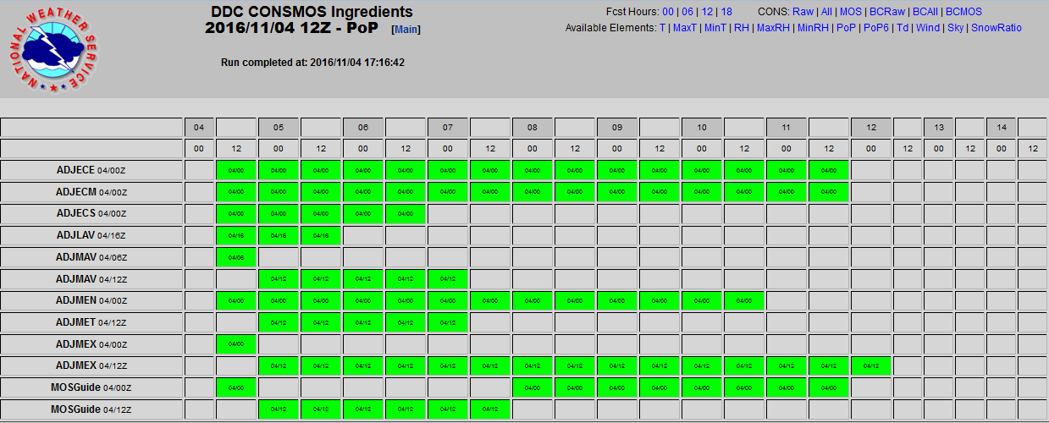View the MaxT element
1049x423 pixels.
click(x=684, y=28)
